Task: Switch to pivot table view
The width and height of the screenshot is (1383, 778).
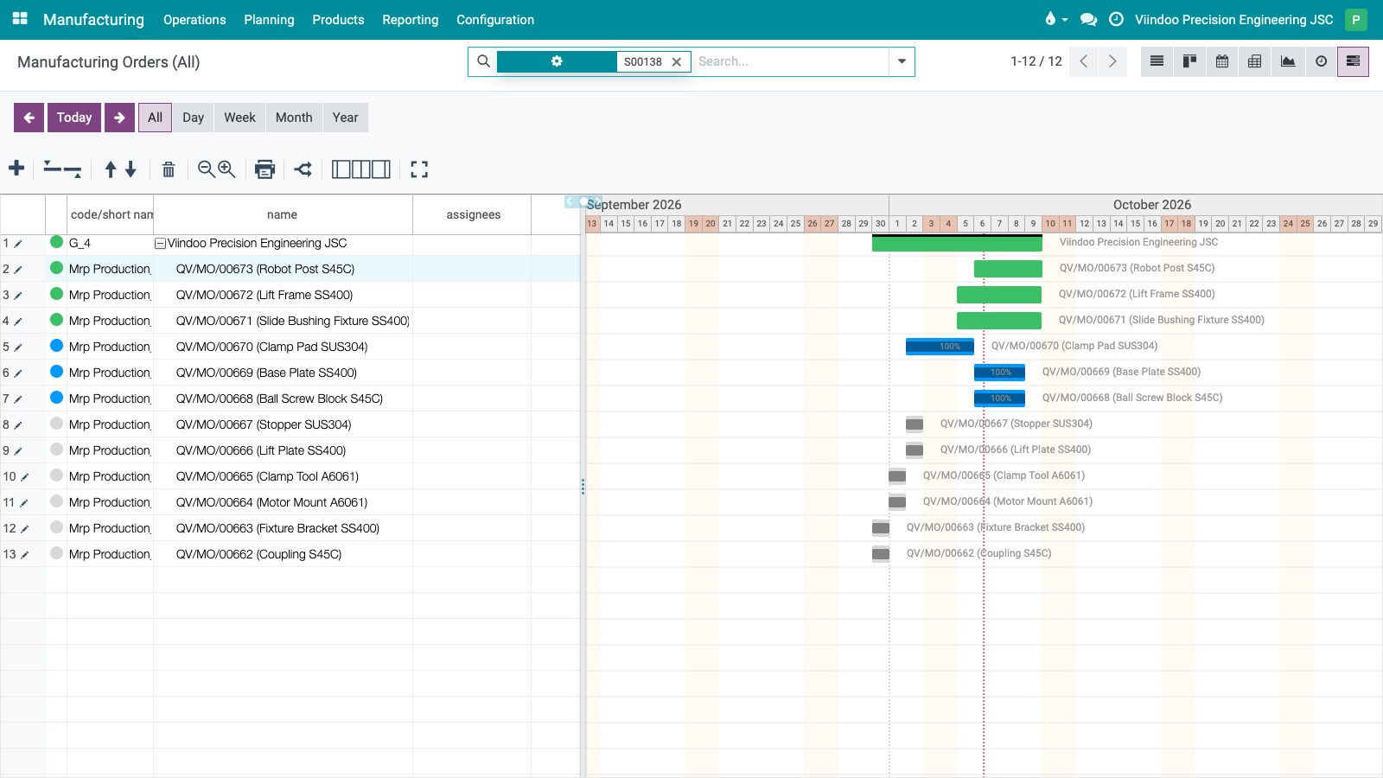Action: 1255,61
